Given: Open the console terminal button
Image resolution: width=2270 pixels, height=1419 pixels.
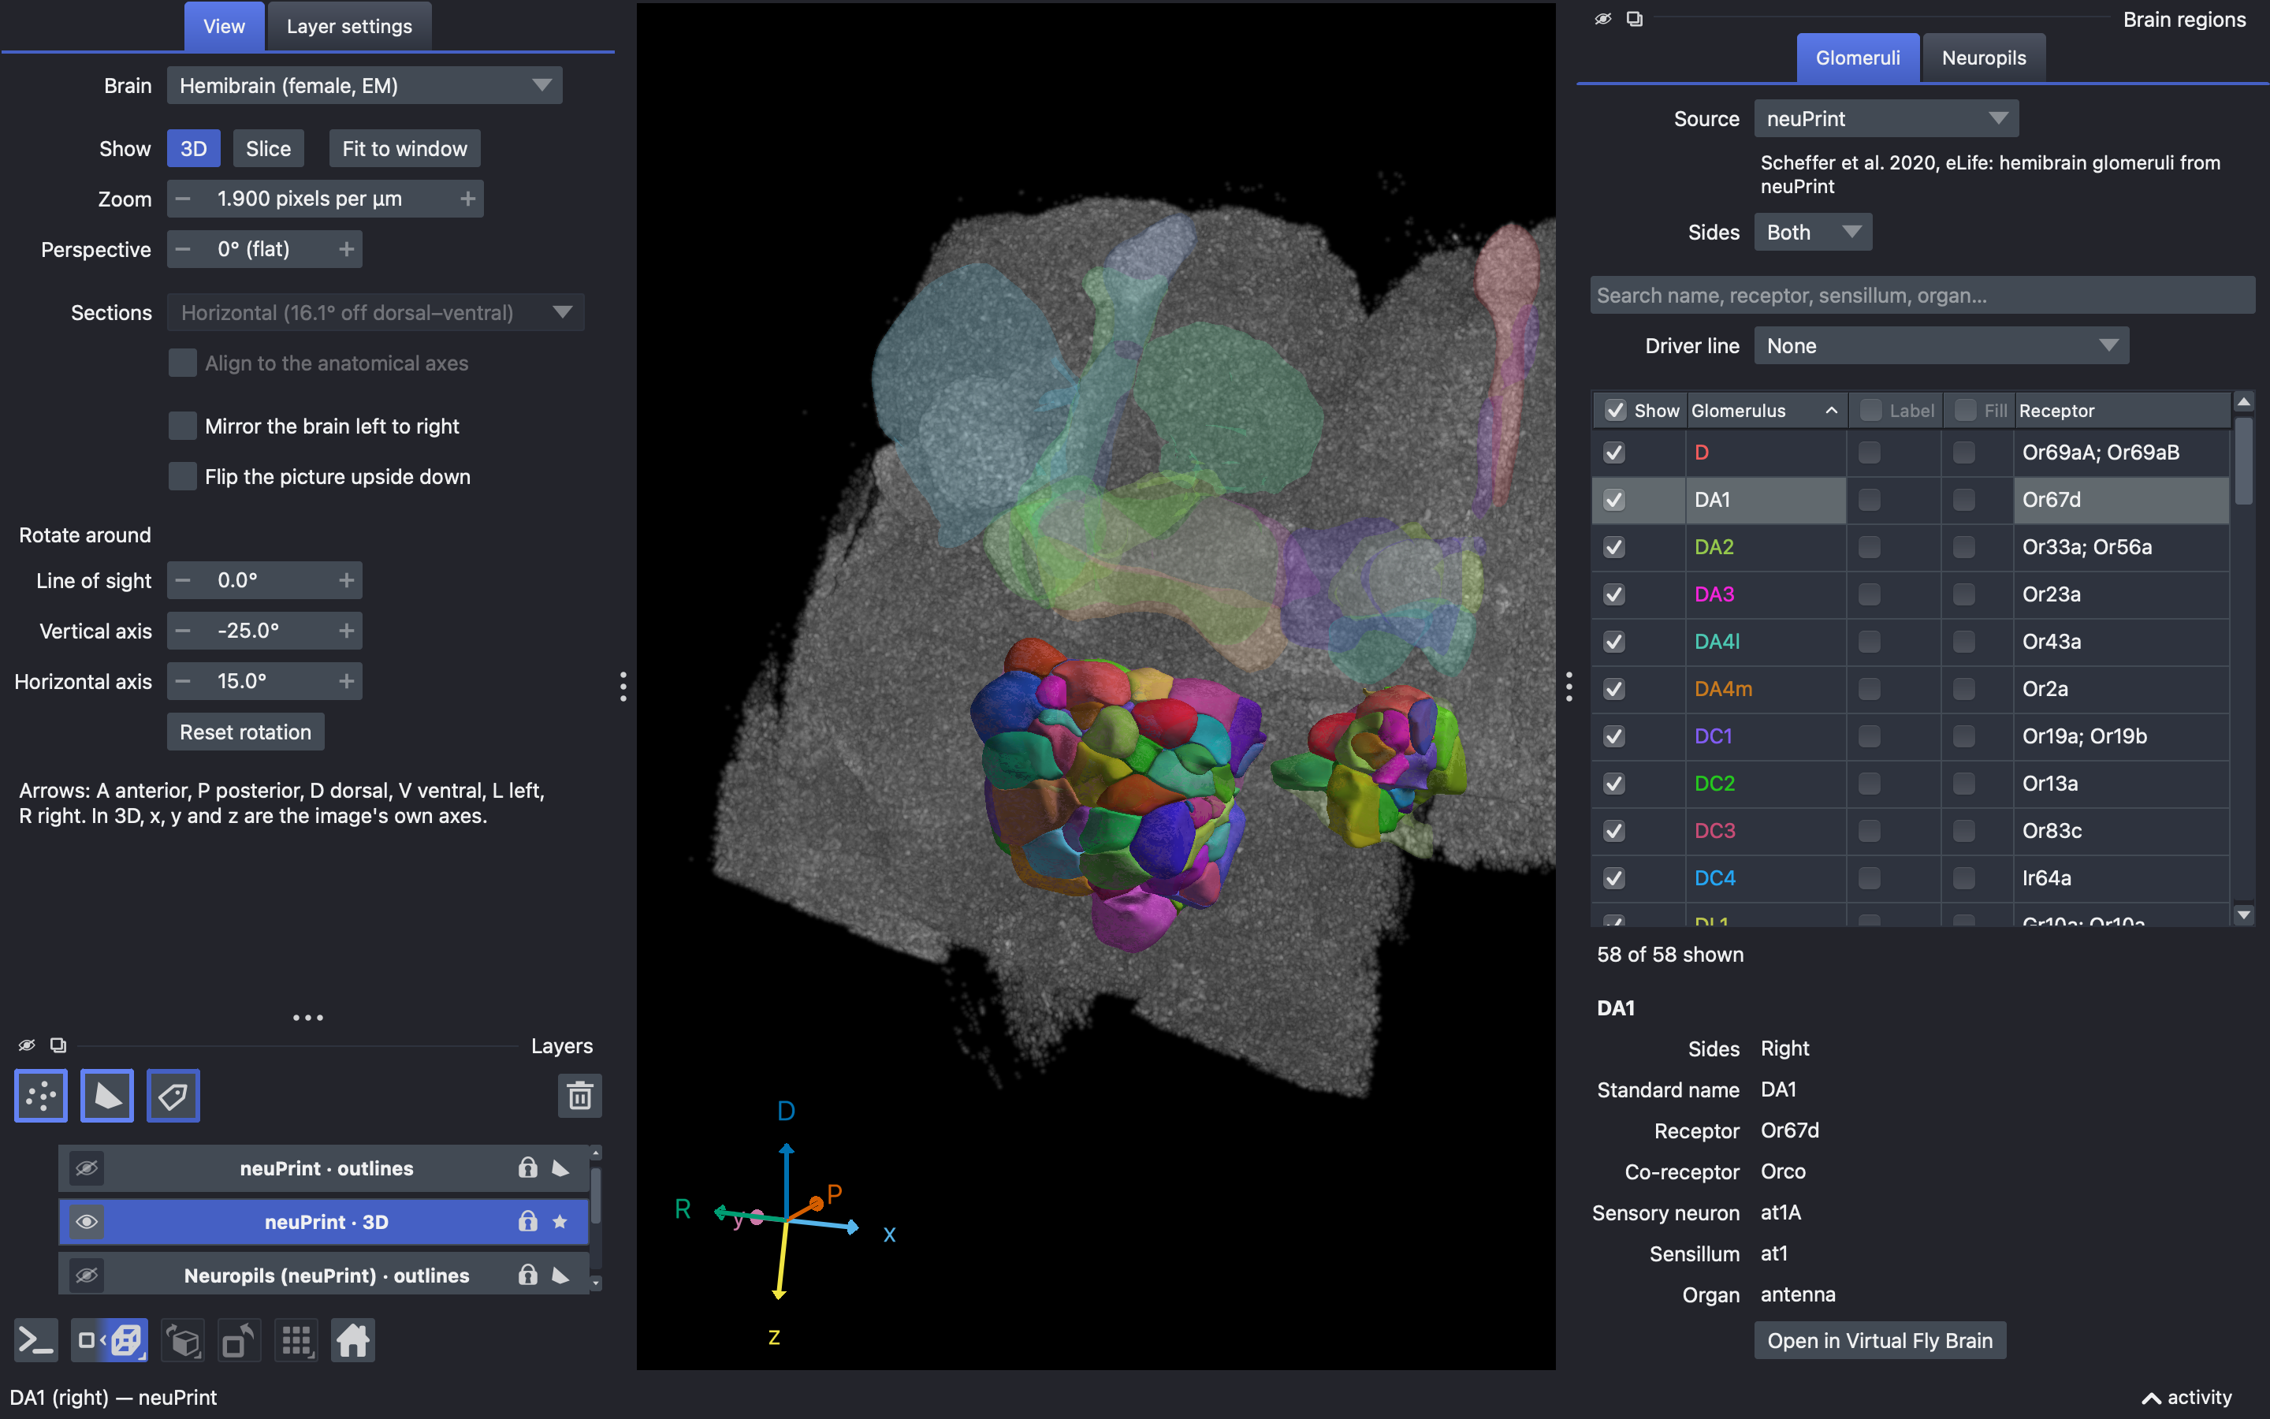Looking at the screenshot, I should coord(35,1340).
